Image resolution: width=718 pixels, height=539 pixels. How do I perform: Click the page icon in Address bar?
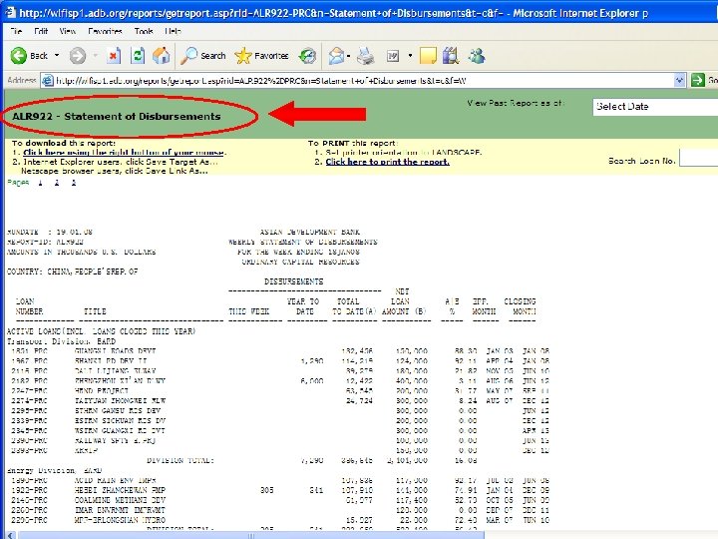pyautogui.click(x=47, y=81)
